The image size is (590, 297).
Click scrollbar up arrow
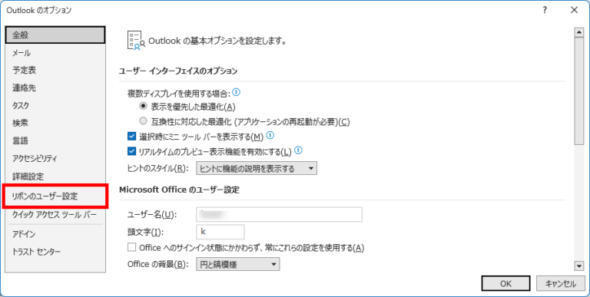[x=578, y=33]
